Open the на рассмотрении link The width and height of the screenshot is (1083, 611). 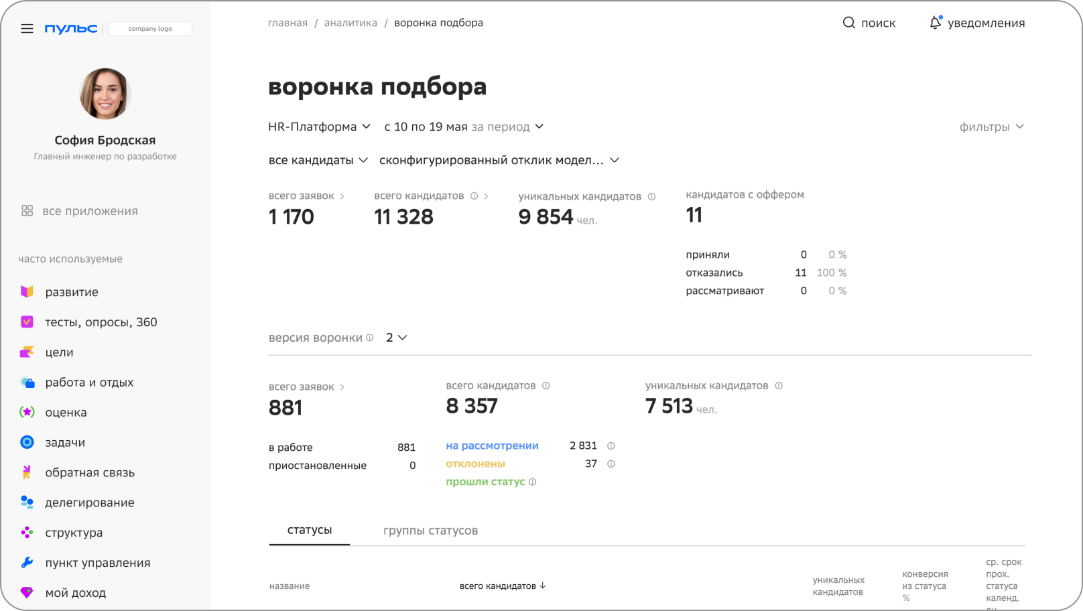pyautogui.click(x=492, y=446)
